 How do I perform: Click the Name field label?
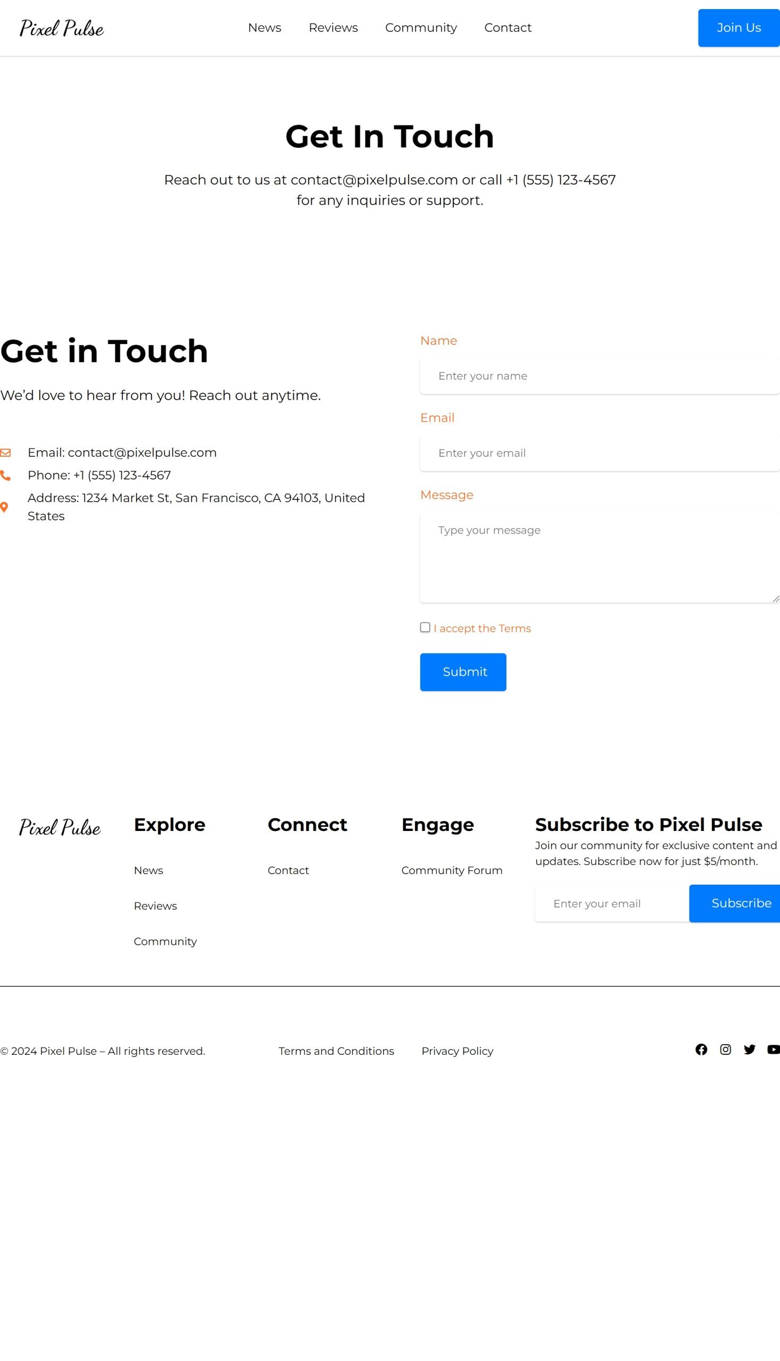point(439,341)
